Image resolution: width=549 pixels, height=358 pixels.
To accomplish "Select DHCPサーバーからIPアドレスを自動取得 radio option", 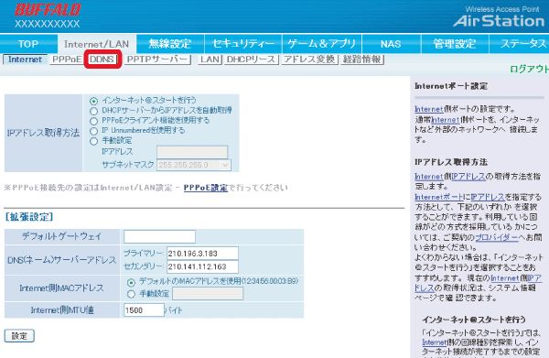I will 93,111.
